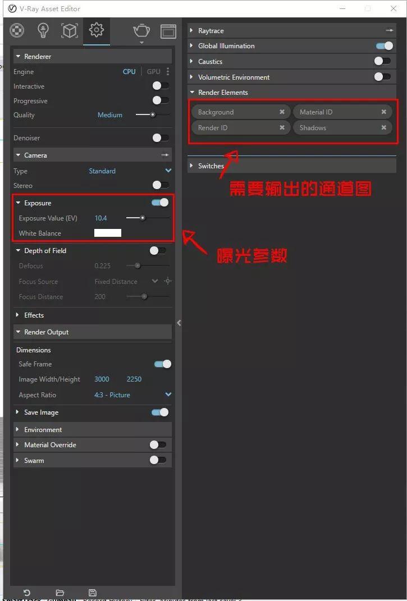Remove the Shadows render element
The height and width of the screenshot is (601, 407).
[x=383, y=127]
